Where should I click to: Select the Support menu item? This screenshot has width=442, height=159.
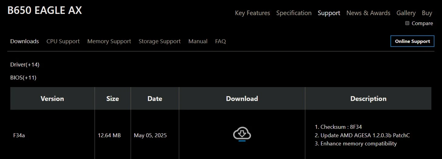point(329,13)
